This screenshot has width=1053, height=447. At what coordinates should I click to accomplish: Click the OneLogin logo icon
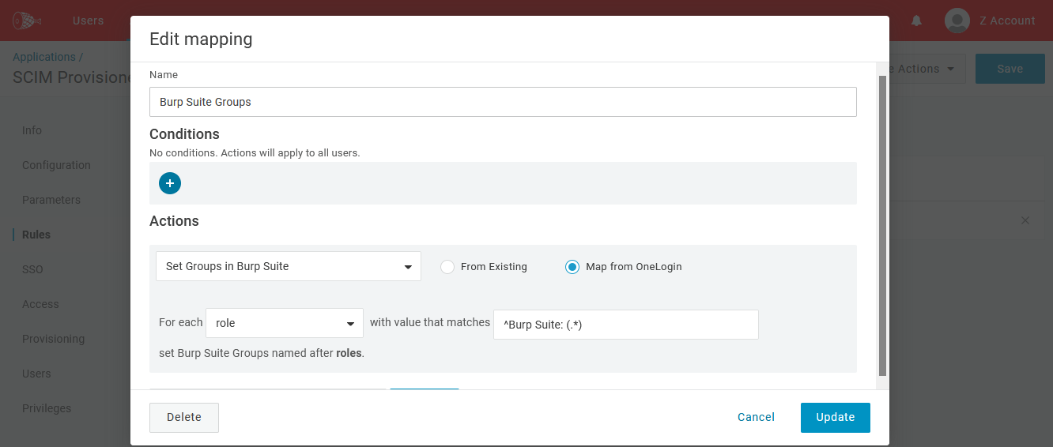pyautogui.click(x=27, y=21)
